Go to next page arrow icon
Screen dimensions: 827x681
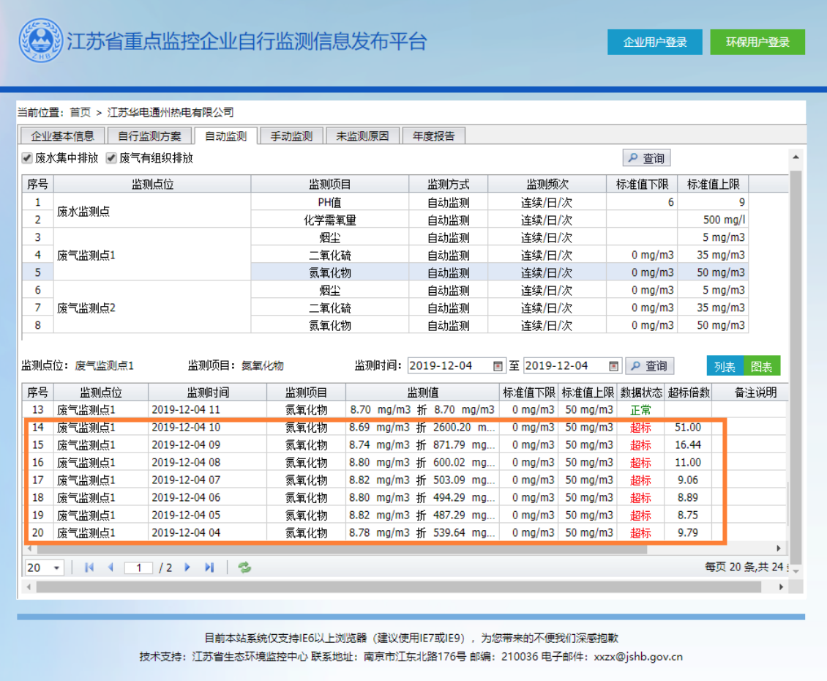click(188, 567)
